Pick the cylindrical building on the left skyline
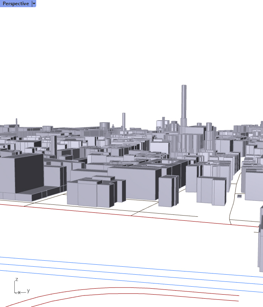 [104, 126]
